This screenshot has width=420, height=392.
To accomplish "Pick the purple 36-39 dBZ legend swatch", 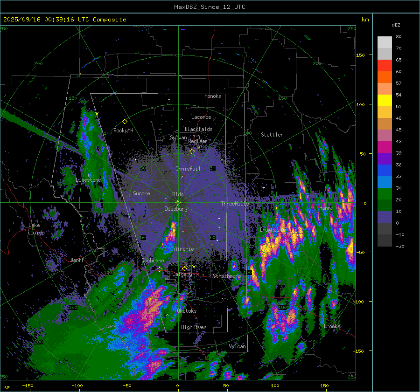I will click(385, 159).
